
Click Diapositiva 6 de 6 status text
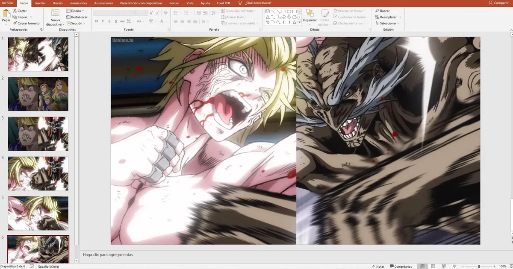click(x=13, y=266)
